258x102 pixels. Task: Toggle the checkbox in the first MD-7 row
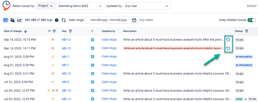click(93, 57)
